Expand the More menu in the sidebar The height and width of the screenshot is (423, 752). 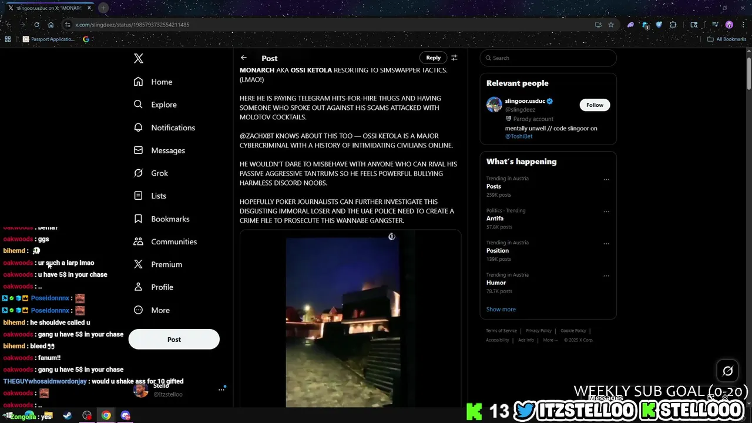click(152, 310)
